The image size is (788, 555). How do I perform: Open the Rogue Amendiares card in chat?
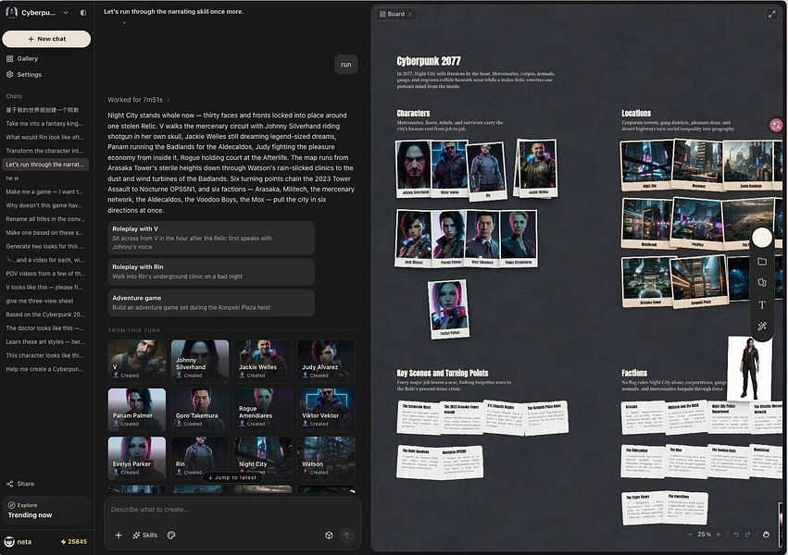pyautogui.click(x=263, y=409)
